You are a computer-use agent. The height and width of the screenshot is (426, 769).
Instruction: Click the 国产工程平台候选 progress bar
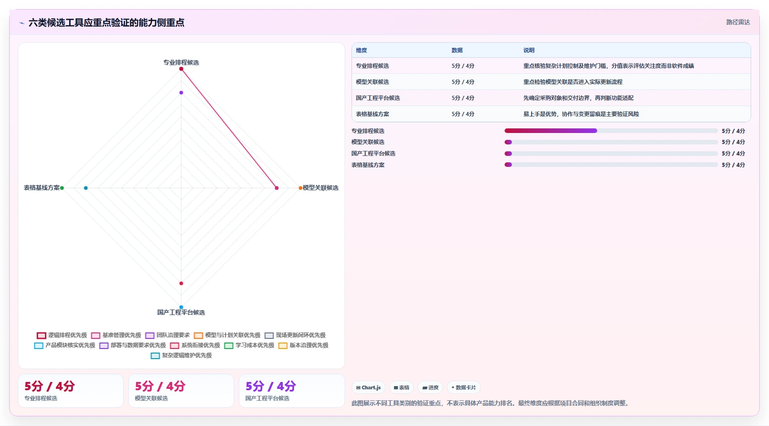tap(611, 154)
